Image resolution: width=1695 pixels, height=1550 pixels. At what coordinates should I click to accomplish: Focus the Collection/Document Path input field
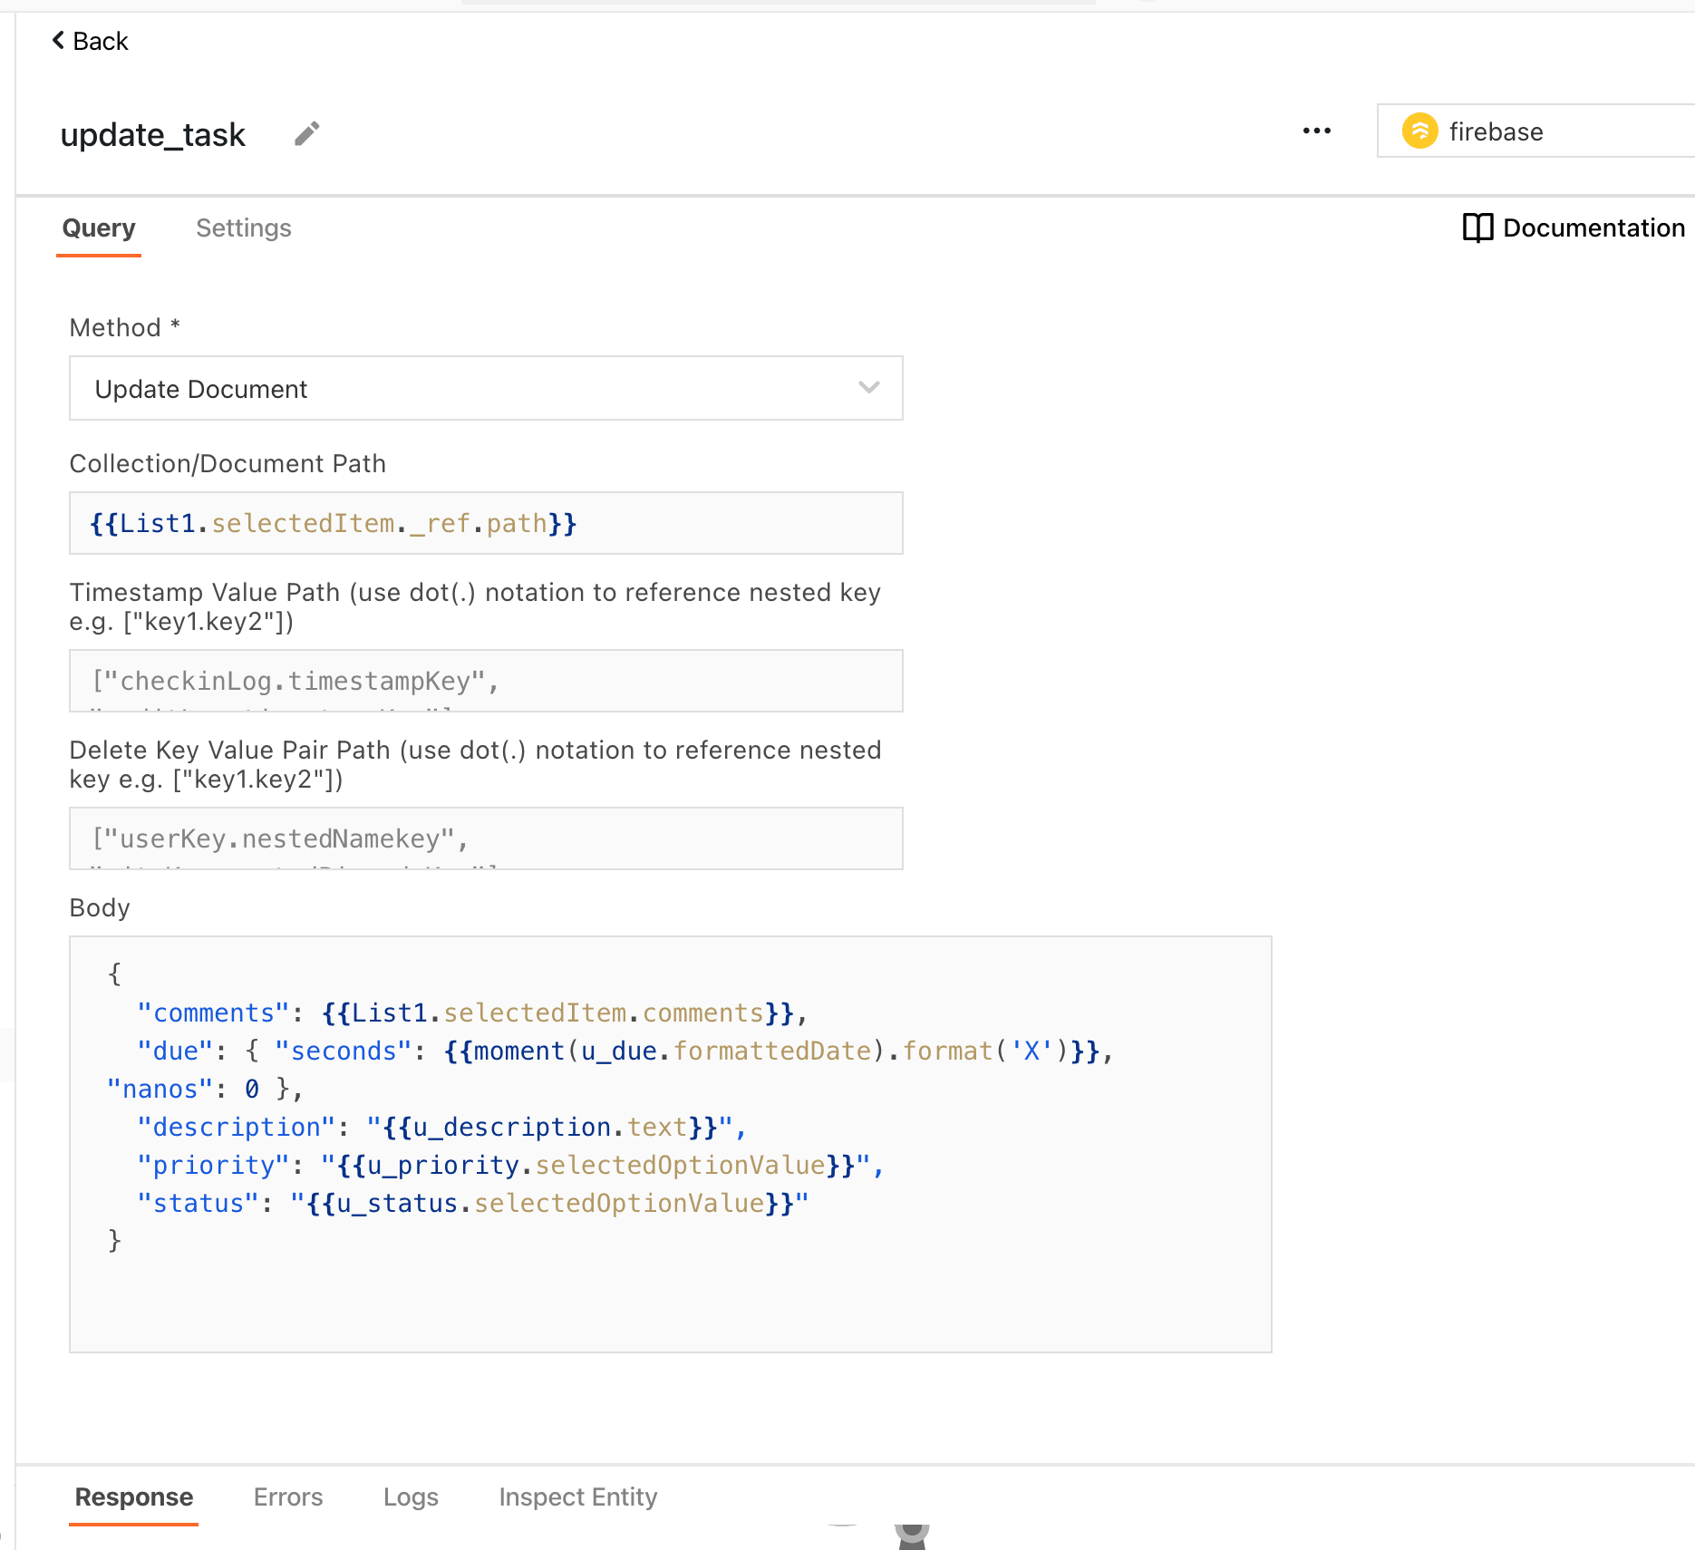pyautogui.click(x=486, y=523)
